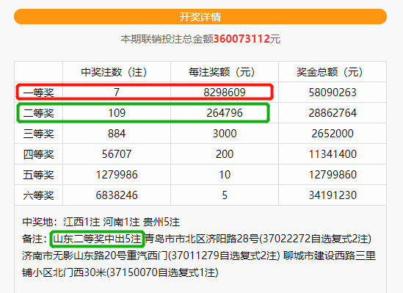Select the 四等奖 row label
This screenshot has width=403, height=293.
[39, 154]
